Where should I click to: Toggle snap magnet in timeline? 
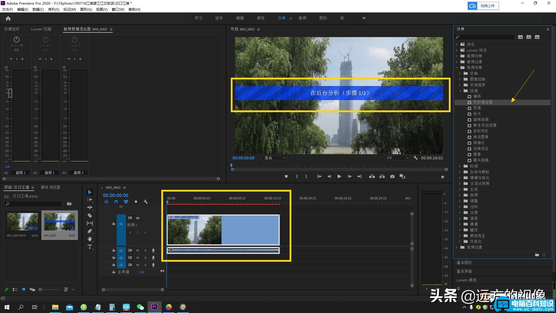click(116, 202)
